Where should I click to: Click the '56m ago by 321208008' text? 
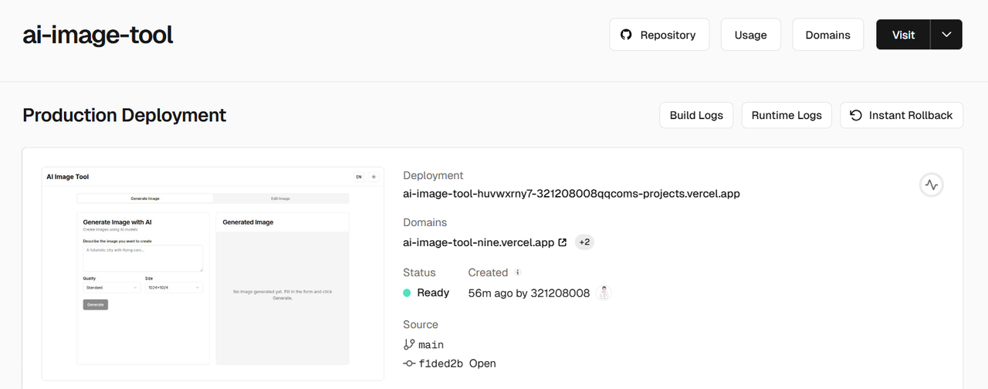(529, 293)
